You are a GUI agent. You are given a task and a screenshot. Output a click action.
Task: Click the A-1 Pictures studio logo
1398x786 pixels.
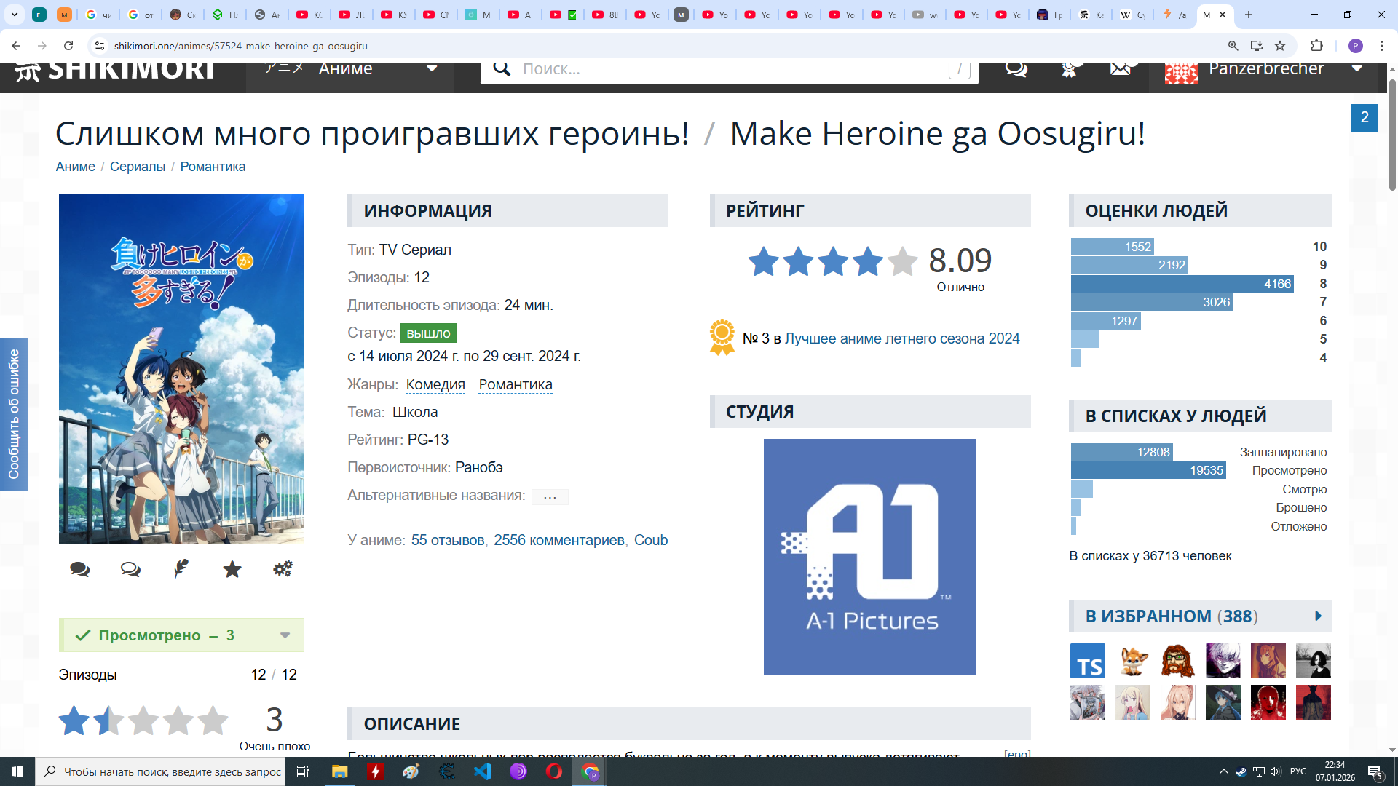[x=869, y=557]
